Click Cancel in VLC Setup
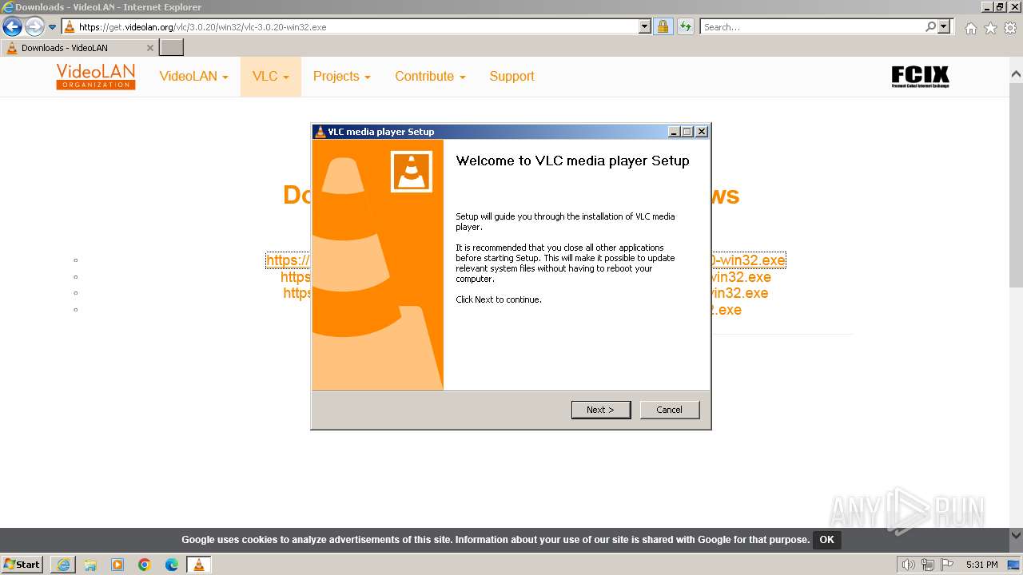Screen dimensions: 1023x575 pyautogui.click(x=669, y=410)
